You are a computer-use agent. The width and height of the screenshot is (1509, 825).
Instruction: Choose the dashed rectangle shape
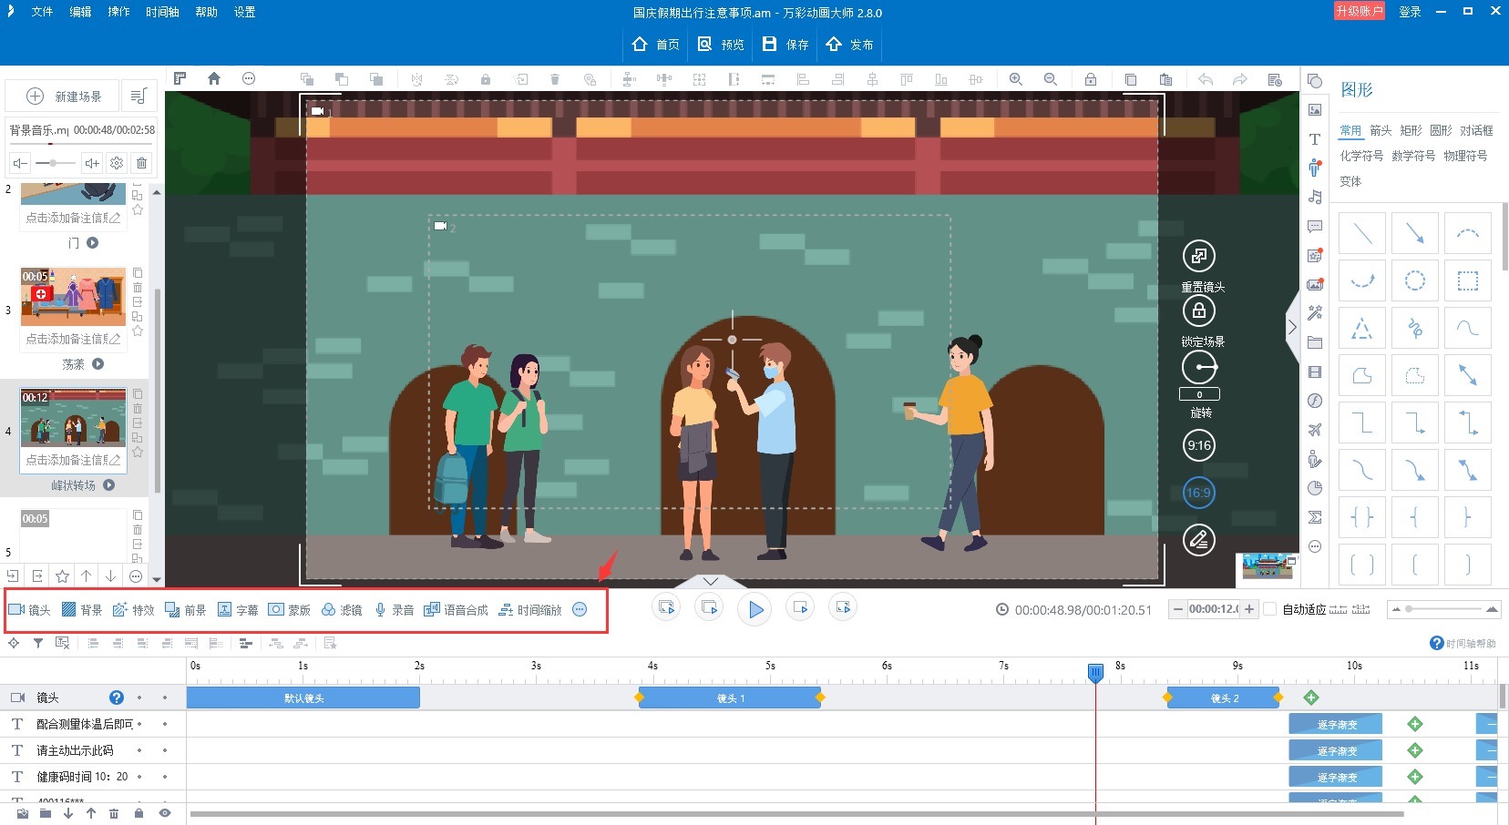tap(1468, 280)
